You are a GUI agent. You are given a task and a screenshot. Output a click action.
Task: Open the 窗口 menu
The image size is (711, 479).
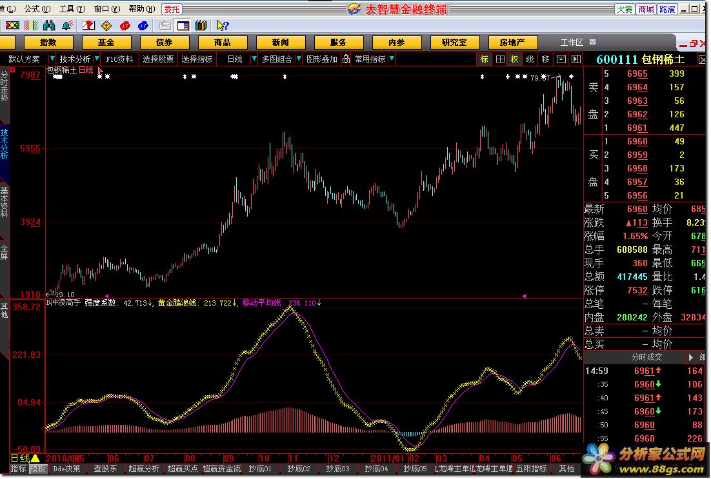(x=107, y=8)
